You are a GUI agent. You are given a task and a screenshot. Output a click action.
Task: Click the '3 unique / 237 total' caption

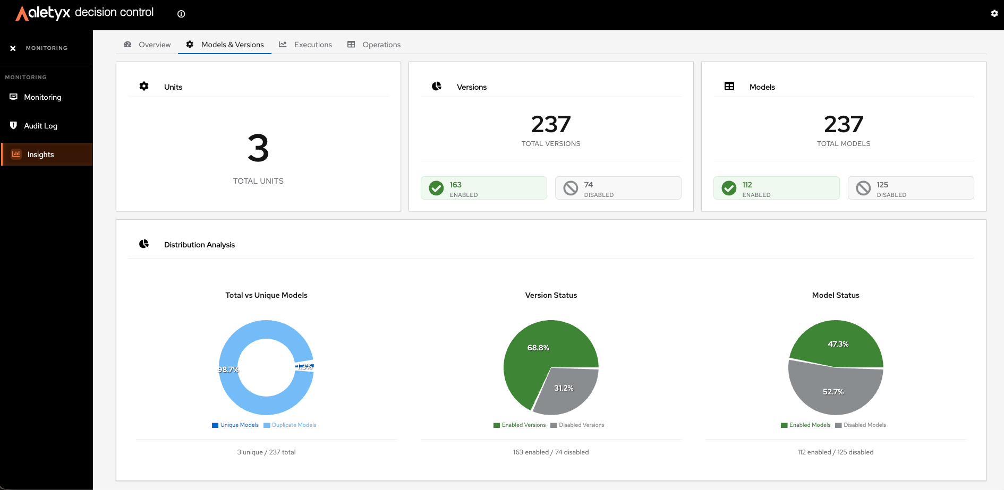[266, 452]
